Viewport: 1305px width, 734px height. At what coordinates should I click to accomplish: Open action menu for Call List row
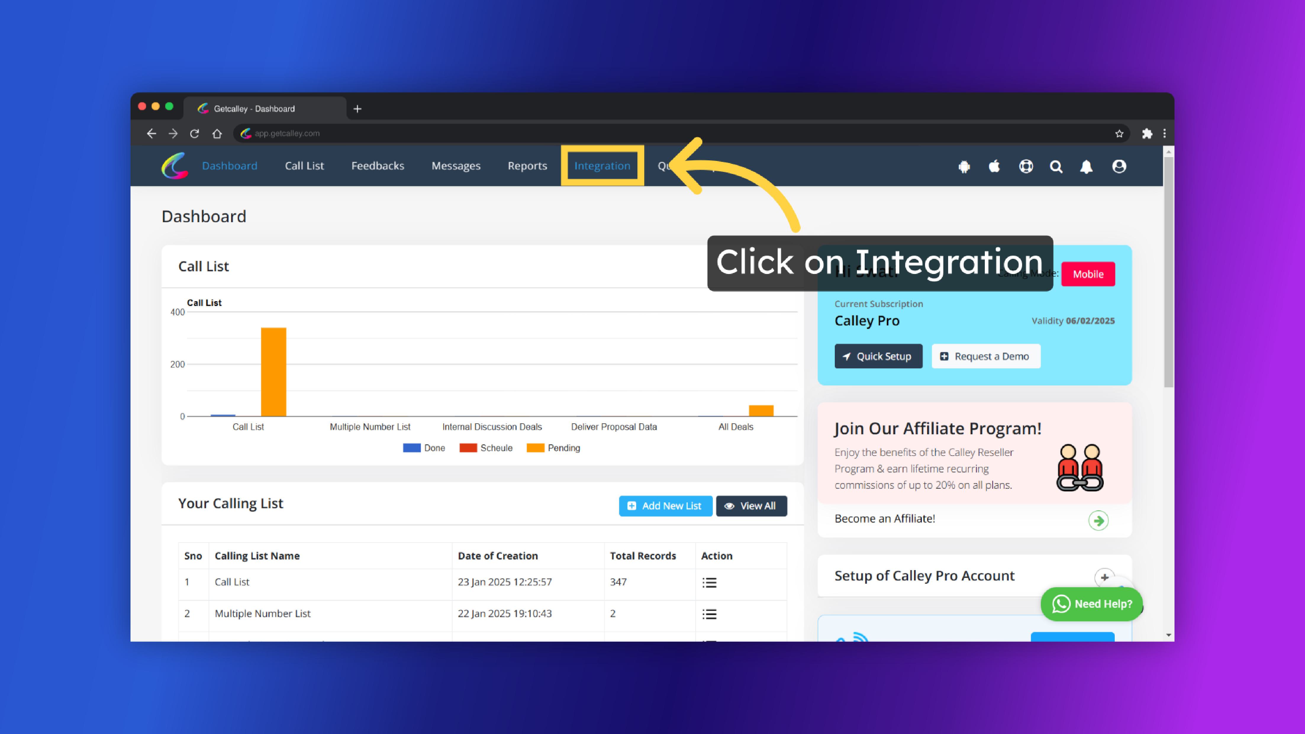pos(709,583)
